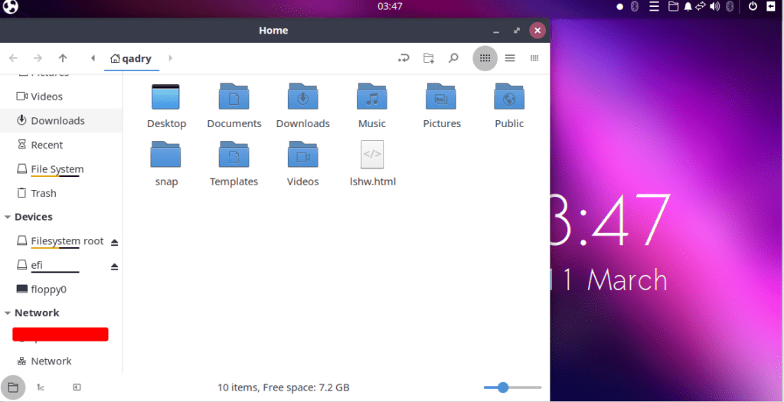
Task: Switch to list view
Action: pos(510,58)
